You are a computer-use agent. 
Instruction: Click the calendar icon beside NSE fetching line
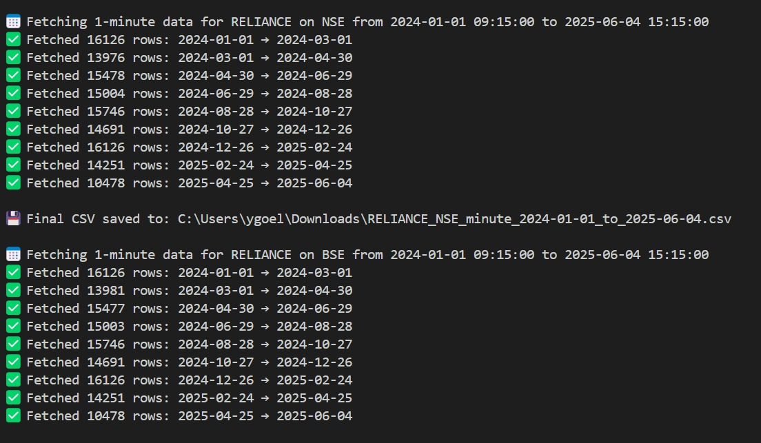(x=13, y=21)
